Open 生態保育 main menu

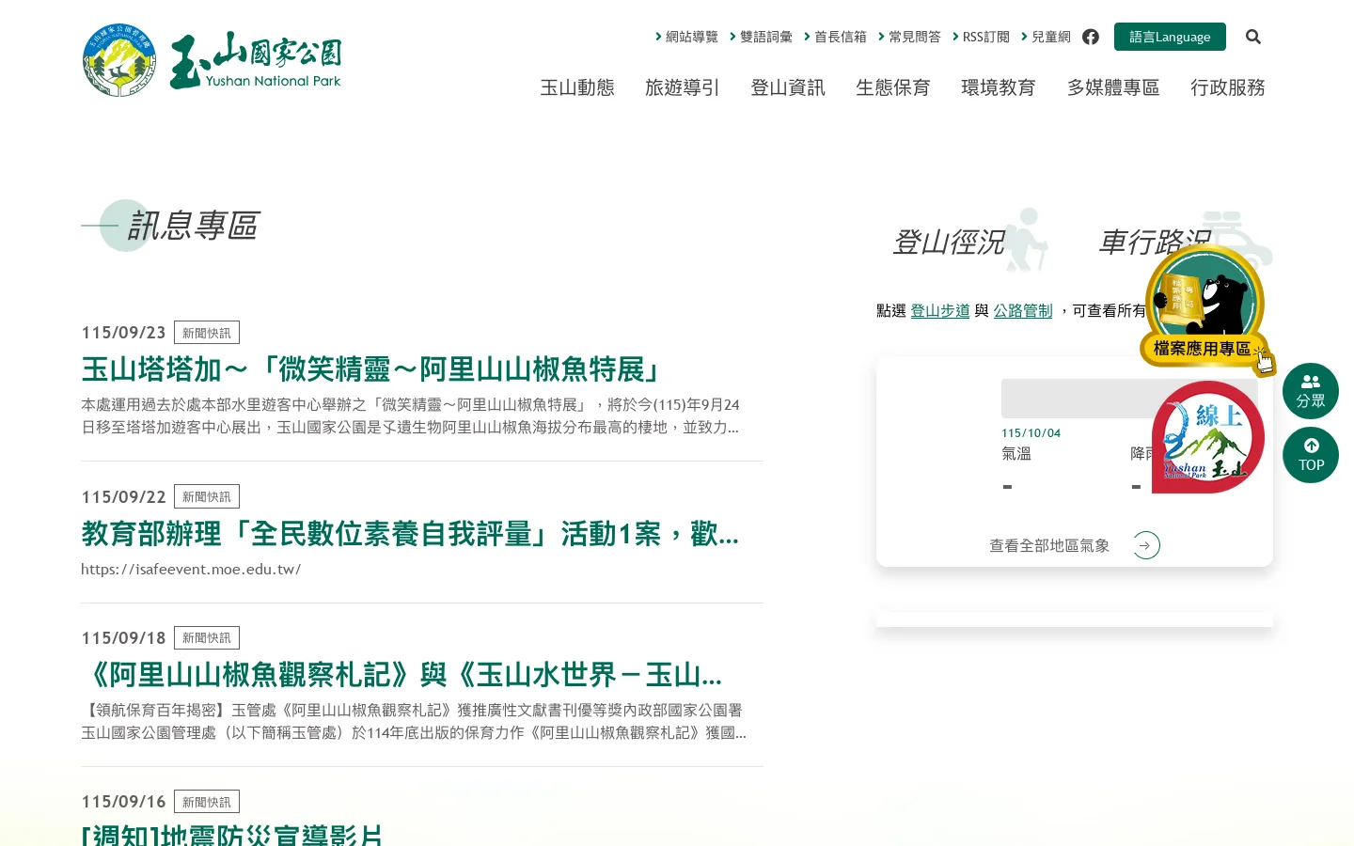tap(893, 87)
